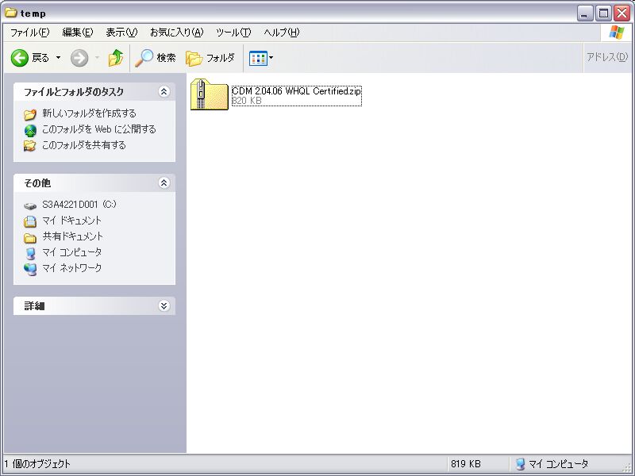The width and height of the screenshot is (635, 476).
Task: Click the Views icon button
Action: pos(258,58)
